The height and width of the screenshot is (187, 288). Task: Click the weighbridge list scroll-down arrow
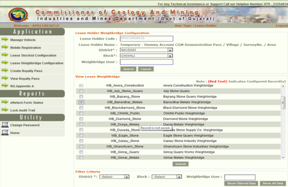(283, 158)
